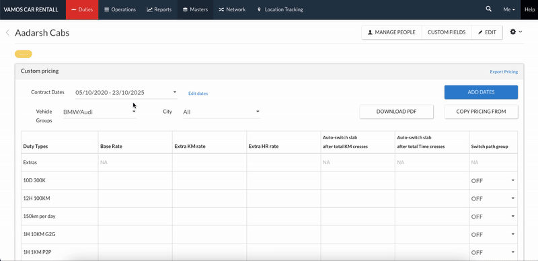
Task: Click the Edit dates link
Action: point(198,94)
